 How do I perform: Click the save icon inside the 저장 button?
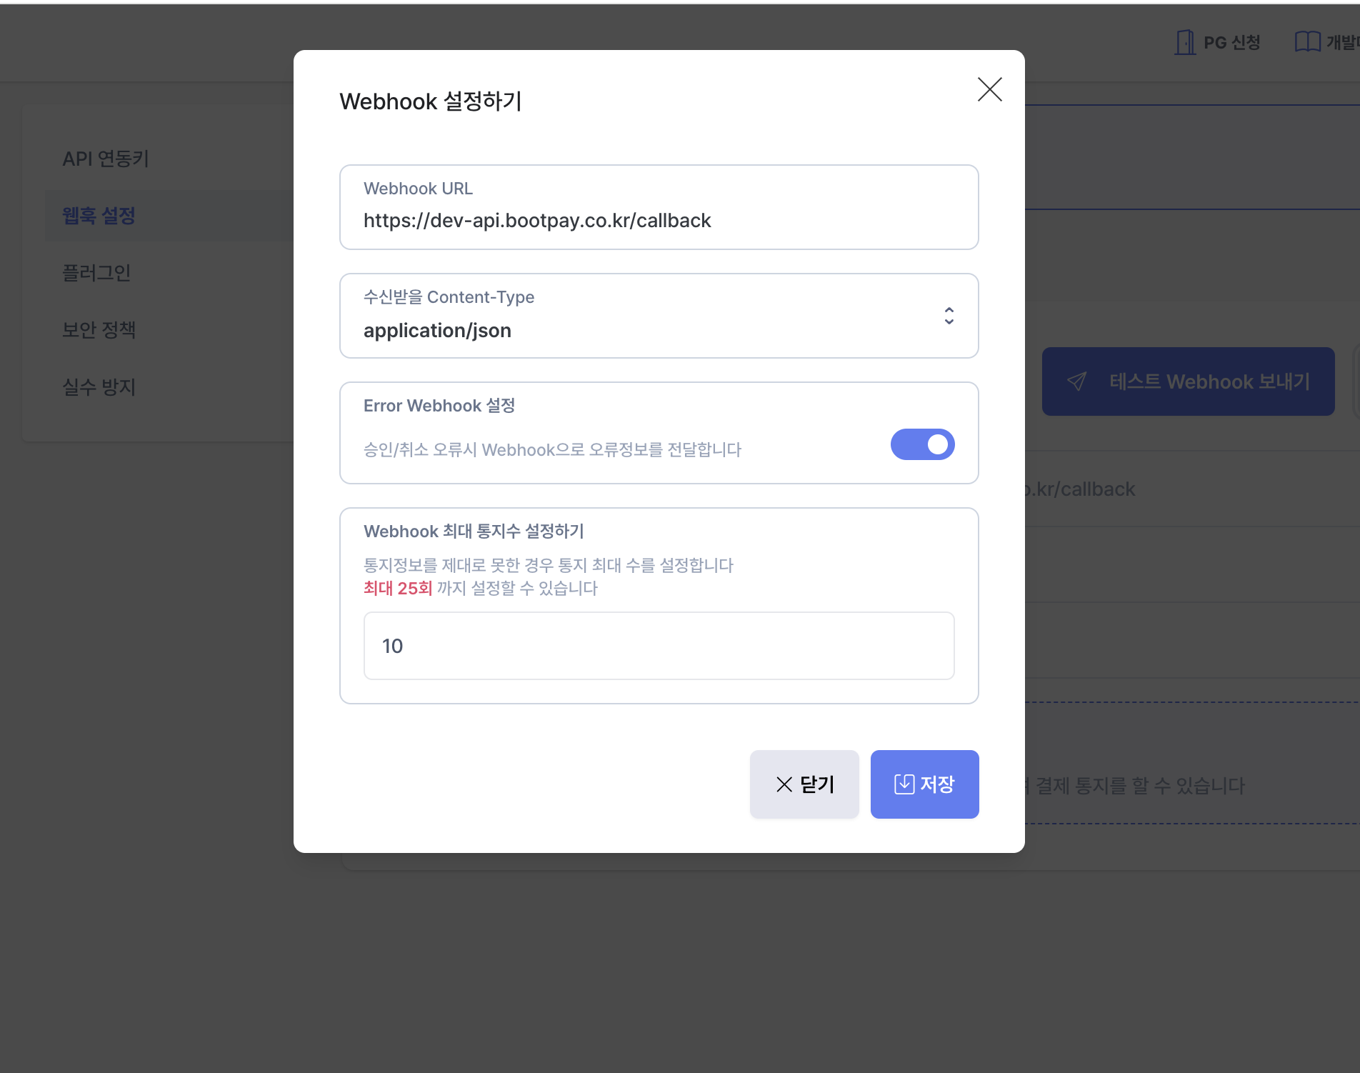(x=904, y=784)
